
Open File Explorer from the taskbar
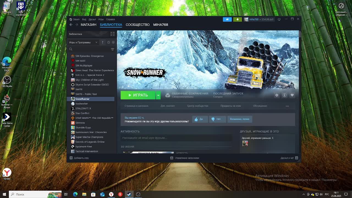point(84,194)
